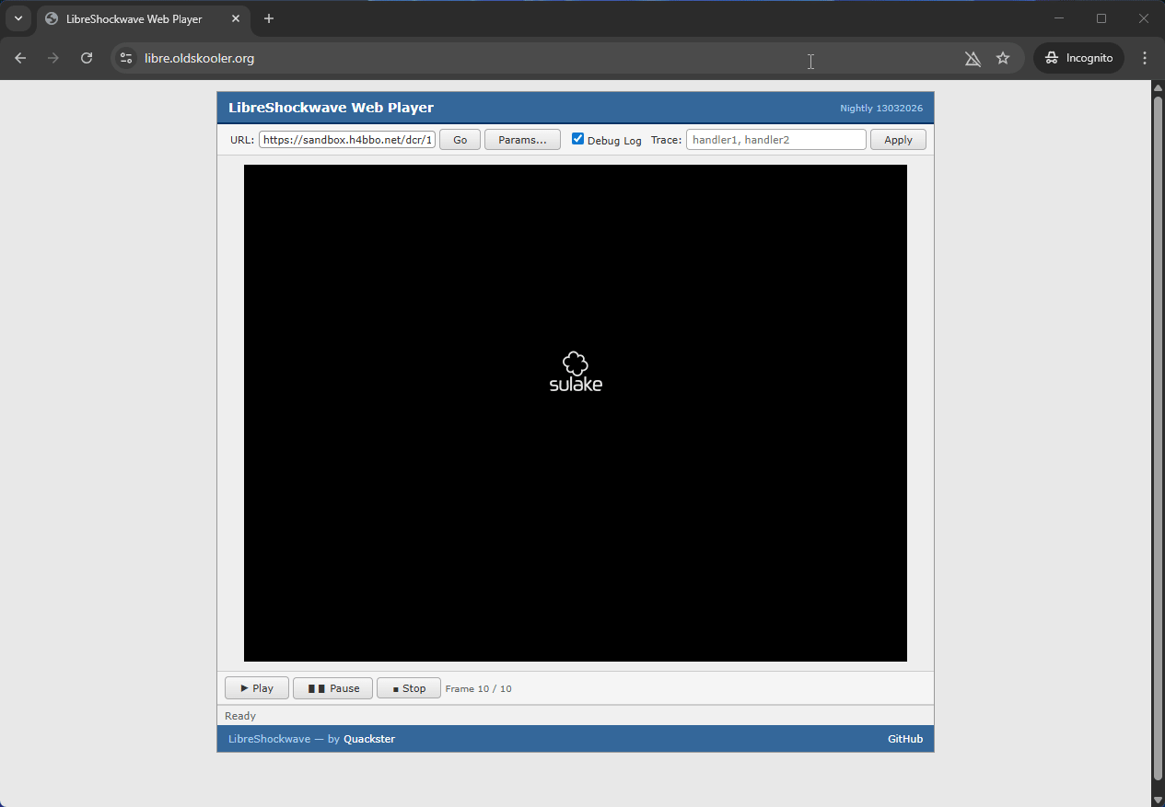Bookmark this page with the star icon
This screenshot has height=807, width=1165.
[x=1003, y=58]
